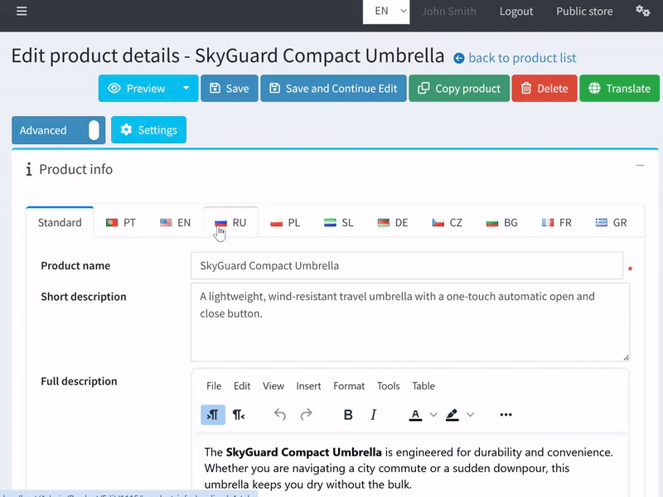Apply the text color swatch
The image size is (663, 497).
point(416,415)
